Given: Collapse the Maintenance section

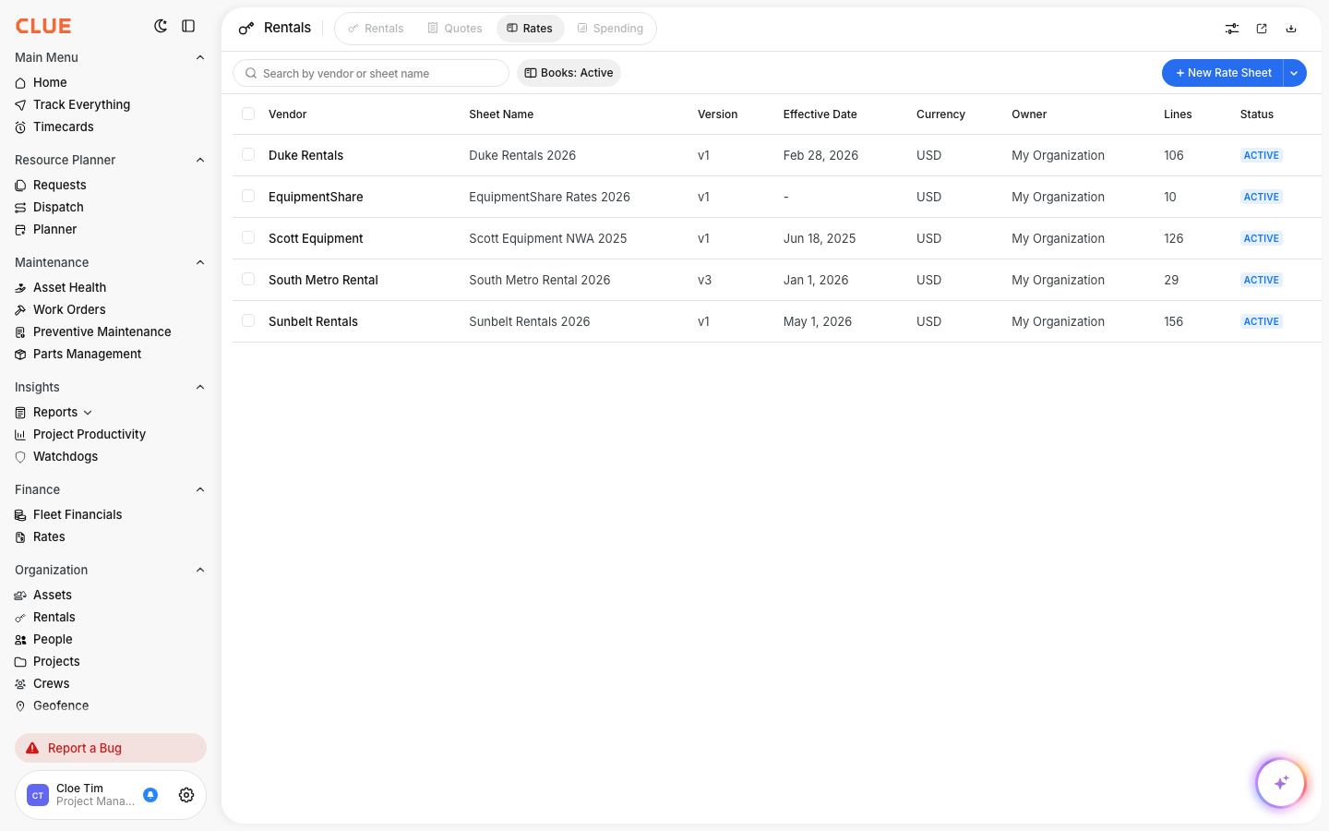Looking at the screenshot, I should [200, 262].
